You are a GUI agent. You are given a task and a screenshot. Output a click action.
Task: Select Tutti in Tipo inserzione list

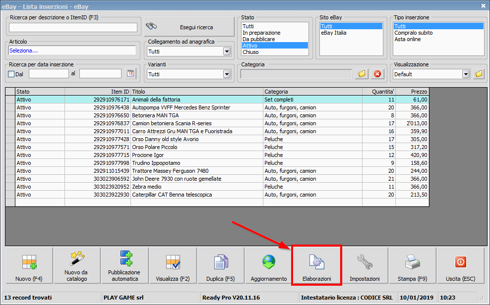click(x=438, y=26)
